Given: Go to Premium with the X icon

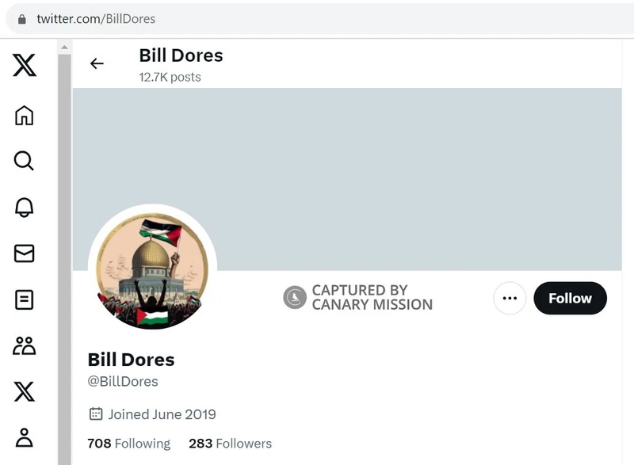Looking at the screenshot, I should pyautogui.click(x=24, y=392).
